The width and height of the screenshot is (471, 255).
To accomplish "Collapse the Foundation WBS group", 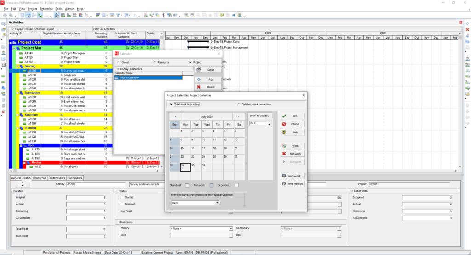I will pos(18,93).
